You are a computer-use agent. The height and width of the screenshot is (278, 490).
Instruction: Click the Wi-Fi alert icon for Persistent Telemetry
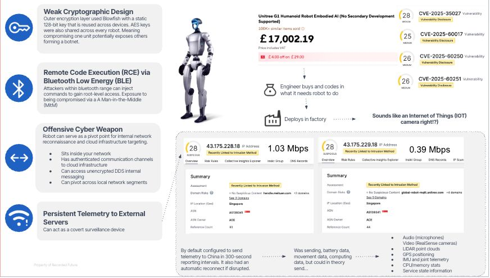point(19,218)
